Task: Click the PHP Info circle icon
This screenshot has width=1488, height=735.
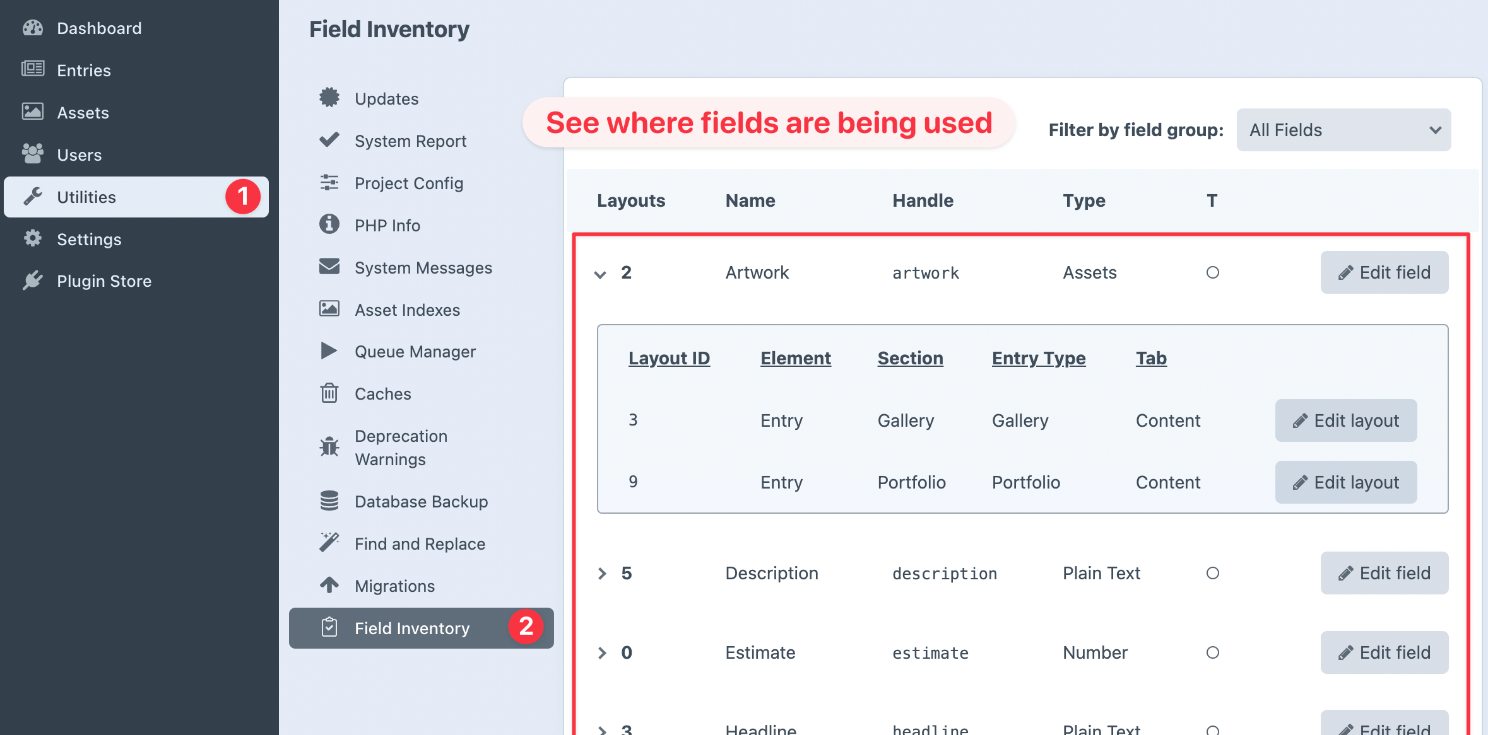Action: [x=329, y=224]
